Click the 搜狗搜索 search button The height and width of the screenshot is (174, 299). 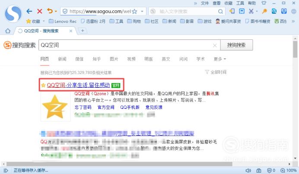click(x=236, y=45)
